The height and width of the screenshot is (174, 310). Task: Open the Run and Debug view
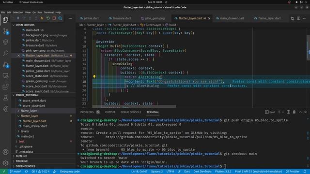pyautogui.click(x=5, y=64)
